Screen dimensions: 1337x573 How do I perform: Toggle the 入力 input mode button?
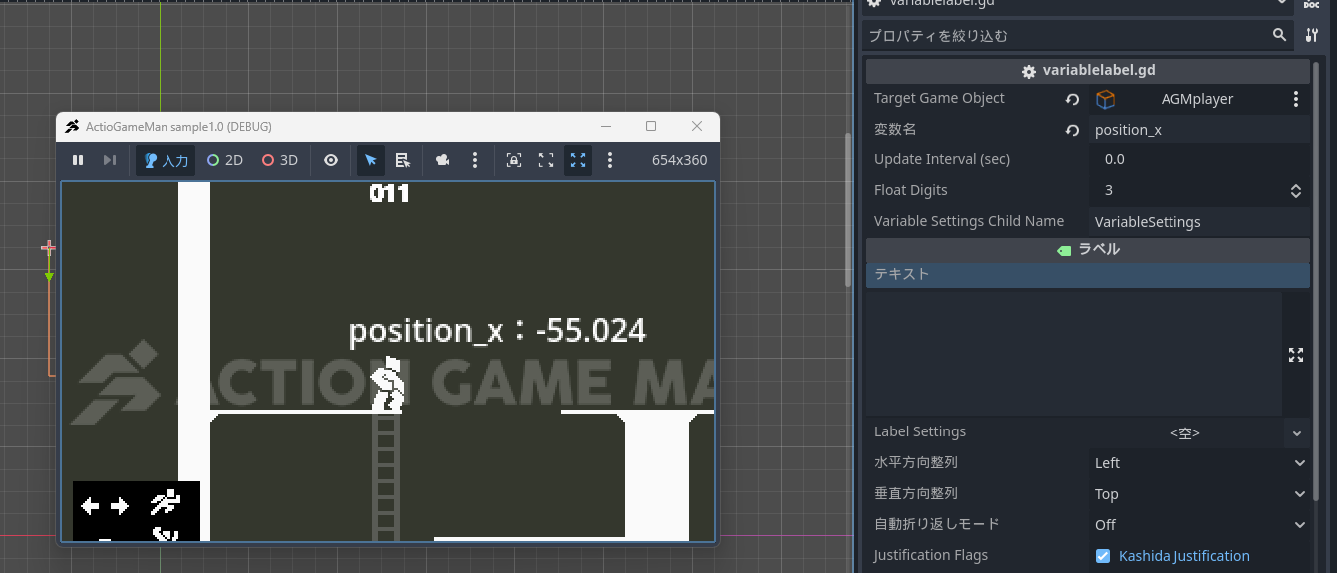(166, 160)
